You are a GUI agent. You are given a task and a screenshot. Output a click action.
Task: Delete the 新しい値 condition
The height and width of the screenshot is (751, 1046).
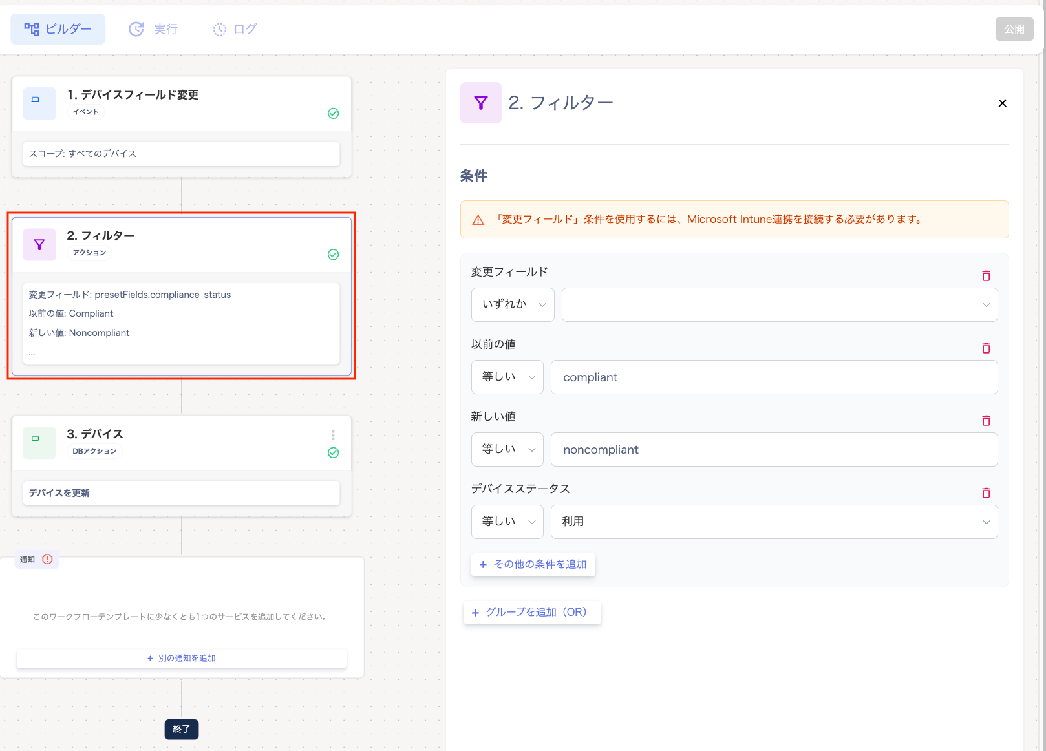click(986, 421)
